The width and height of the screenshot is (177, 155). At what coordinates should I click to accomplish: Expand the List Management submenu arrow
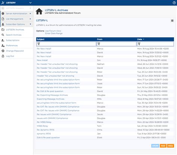click(x=30, y=19)
